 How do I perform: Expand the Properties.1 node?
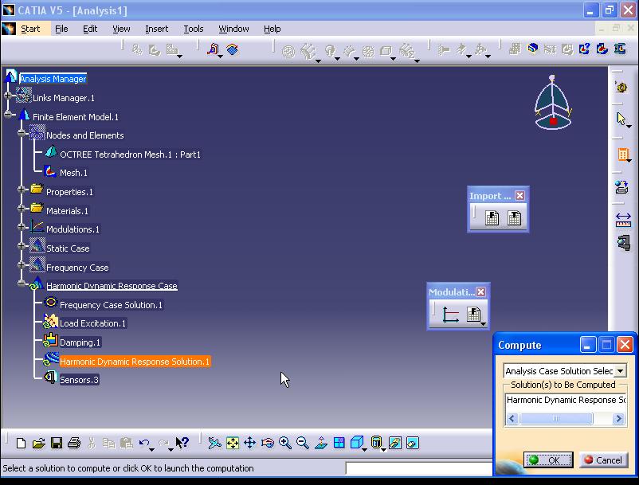click(22, 189)
